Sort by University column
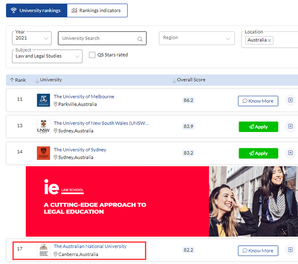 point(49,80)
